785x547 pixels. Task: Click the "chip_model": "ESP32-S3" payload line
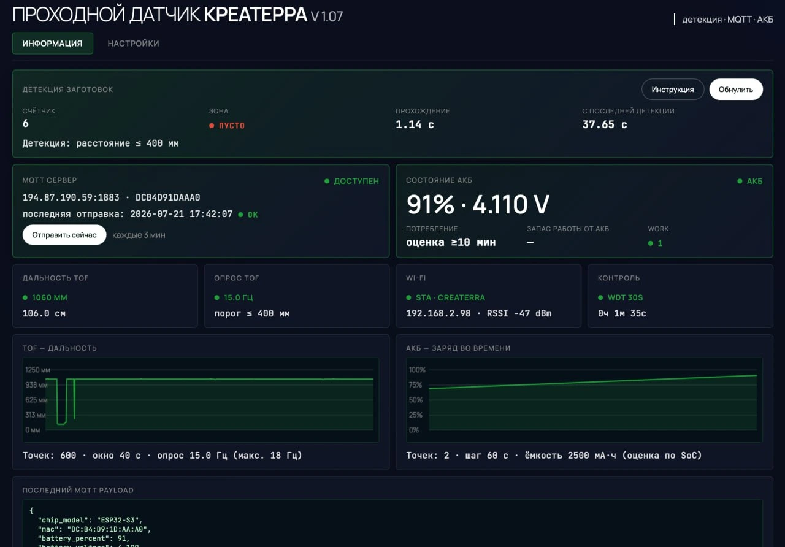coord(90,519)
